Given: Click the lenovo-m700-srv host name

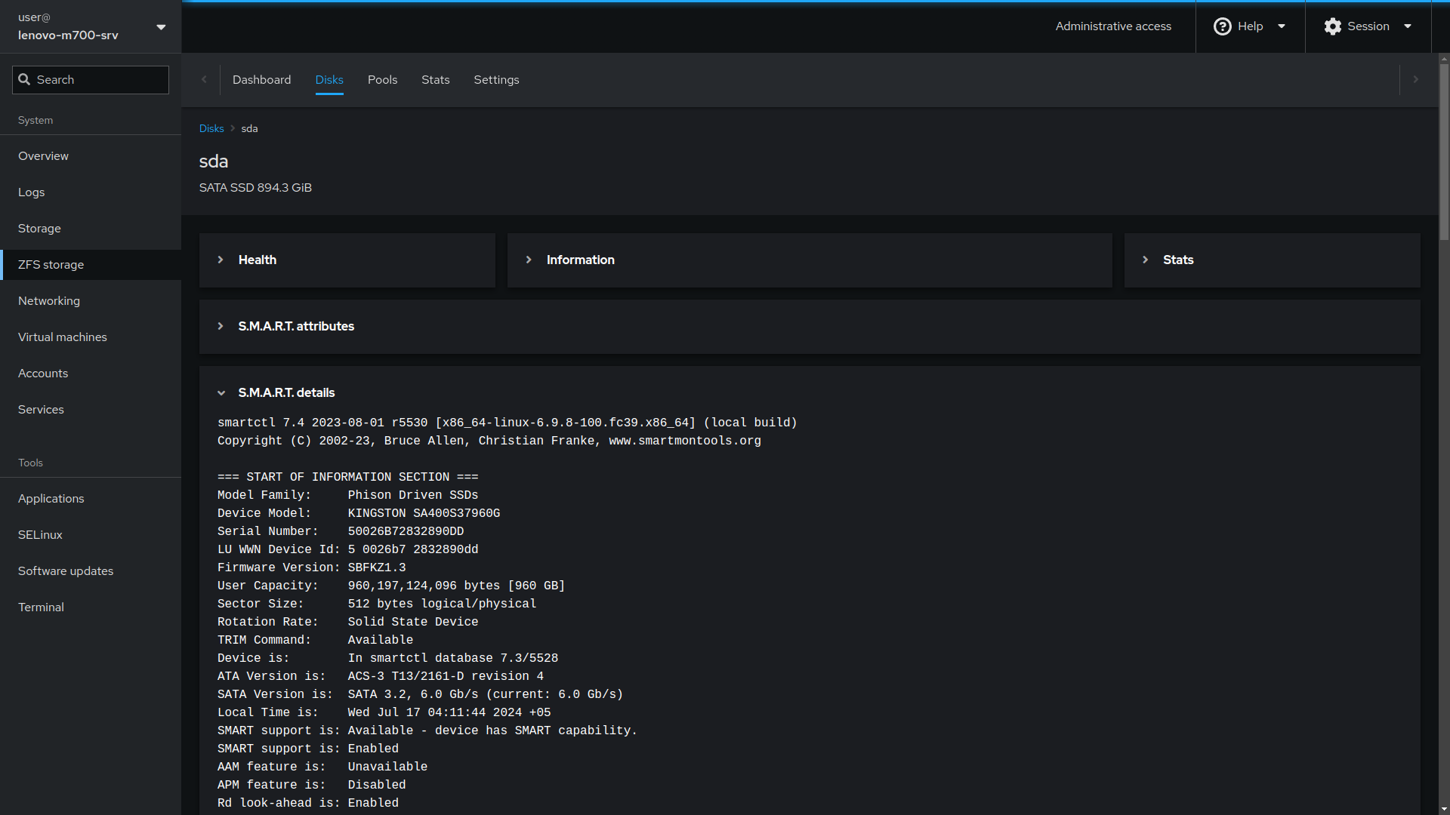Looking at the screenshot, I should point(68,35).
